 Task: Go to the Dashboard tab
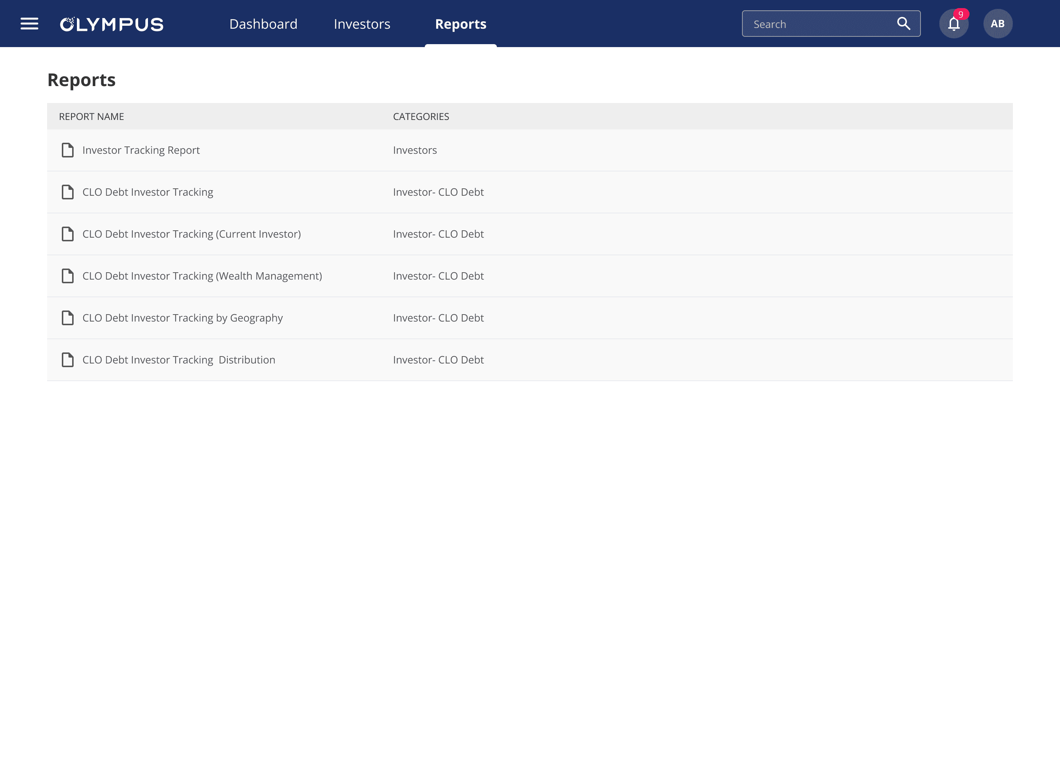point(263,24)
